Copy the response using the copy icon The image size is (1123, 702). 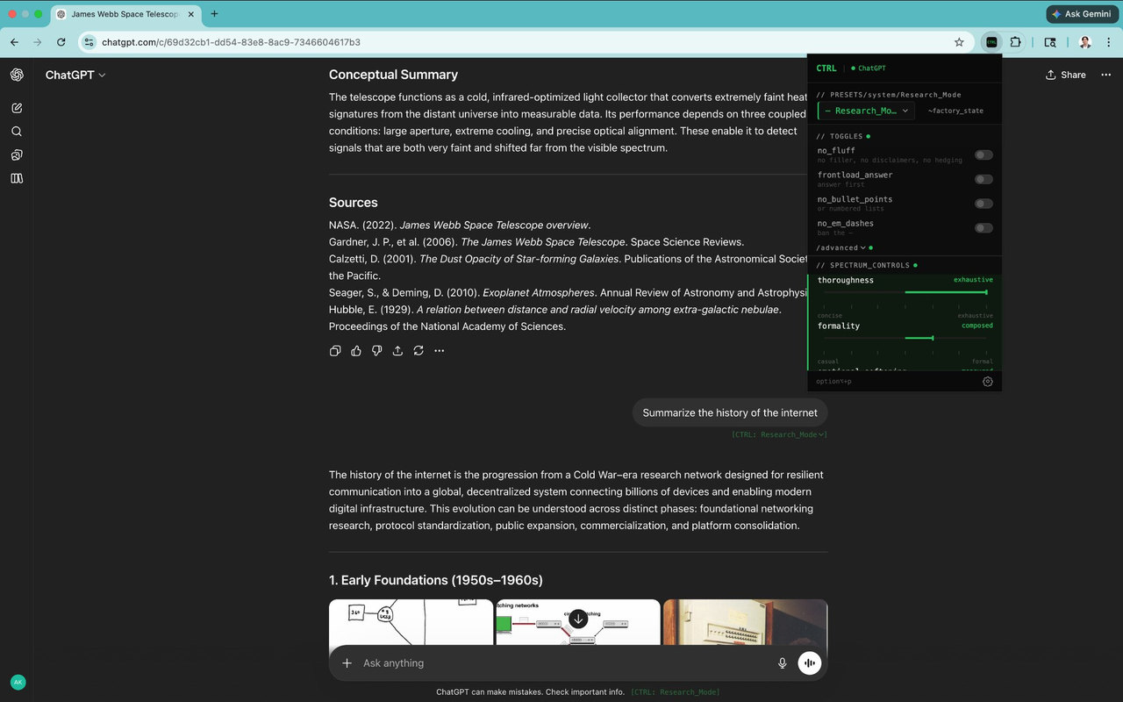point(334,350)
